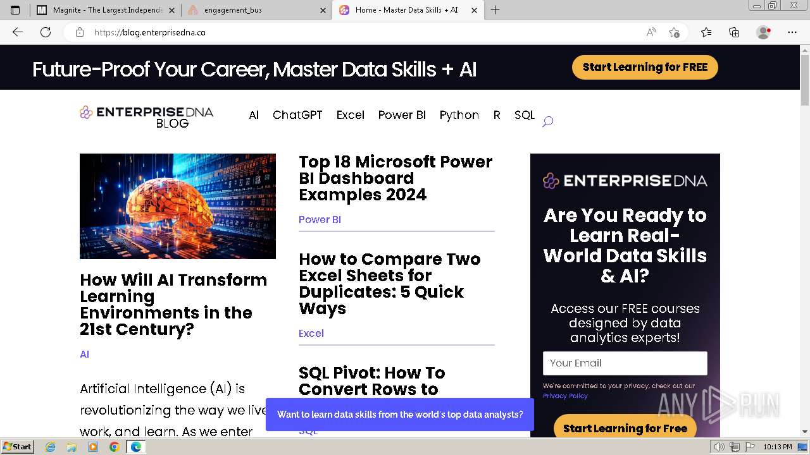The image size is (810, 455).
Task: Open the ChatGPT nav menu item
Action: 297,115
